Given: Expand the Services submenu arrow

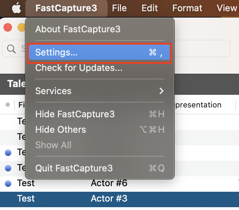Looking at the screenshot, I should coord(161,91).
